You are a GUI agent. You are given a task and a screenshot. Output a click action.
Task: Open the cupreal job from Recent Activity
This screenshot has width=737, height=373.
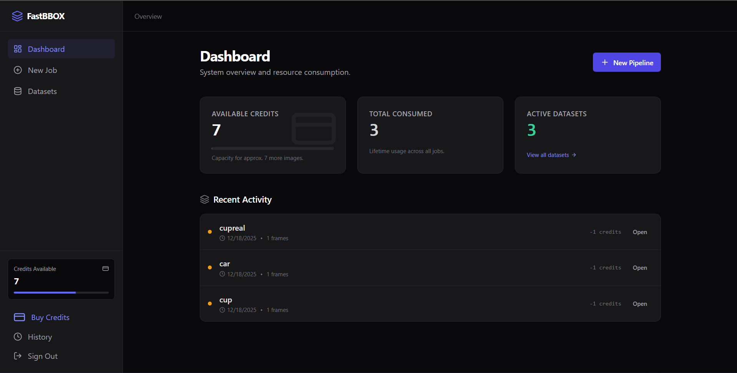[x=639, y=232]
